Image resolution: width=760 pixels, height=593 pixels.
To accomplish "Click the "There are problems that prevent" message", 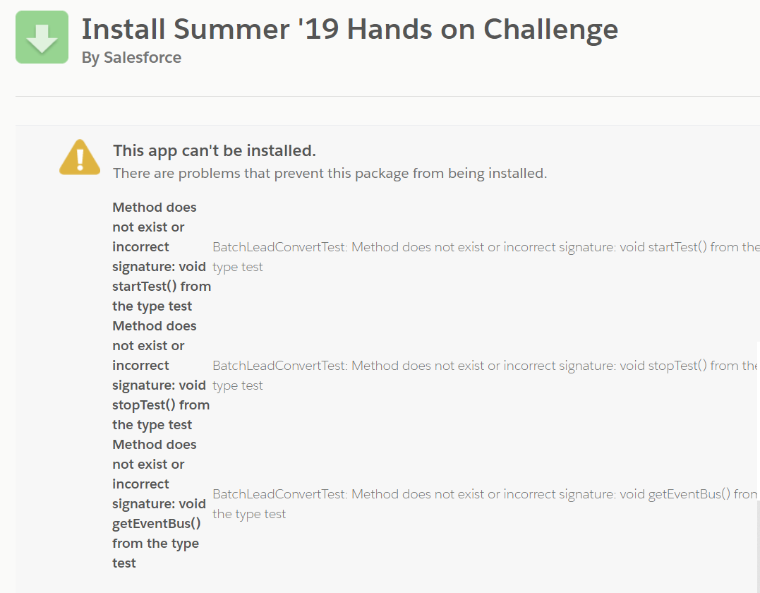I will (330, 173).
